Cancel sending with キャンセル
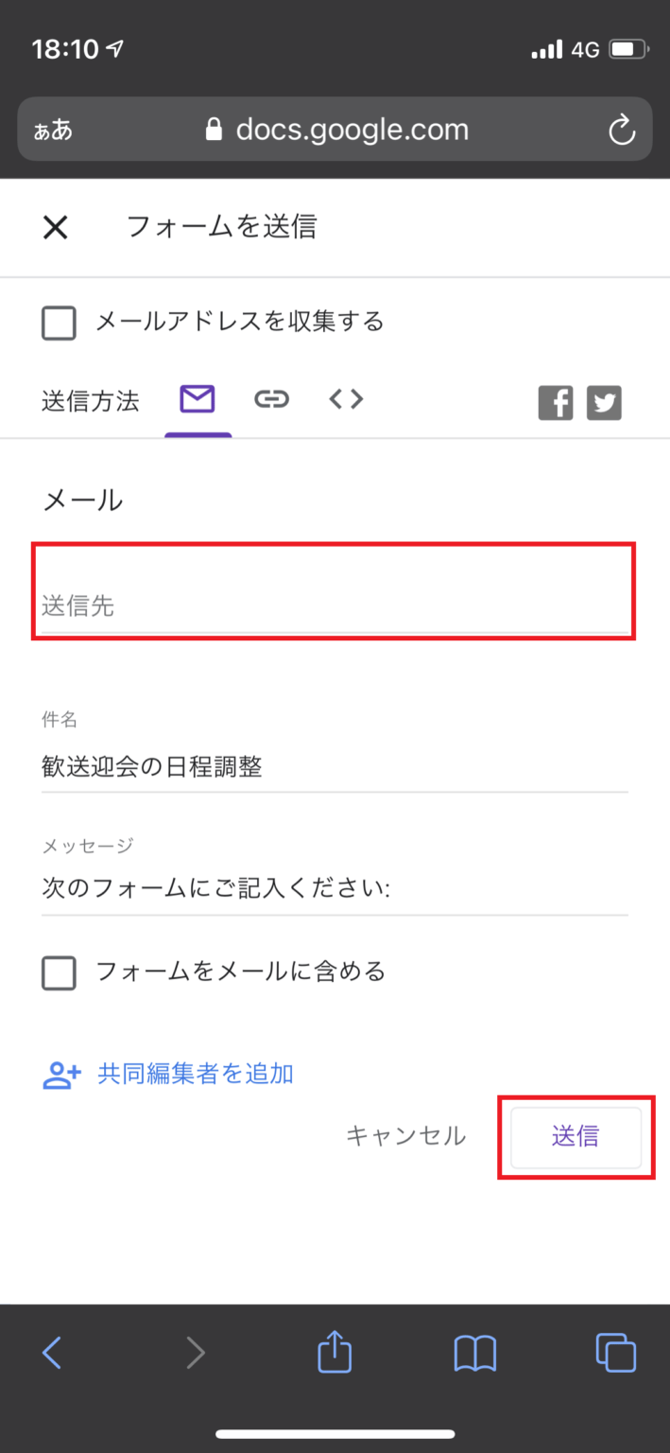This screenshot has width=670, height=1453. [405, 1136]
